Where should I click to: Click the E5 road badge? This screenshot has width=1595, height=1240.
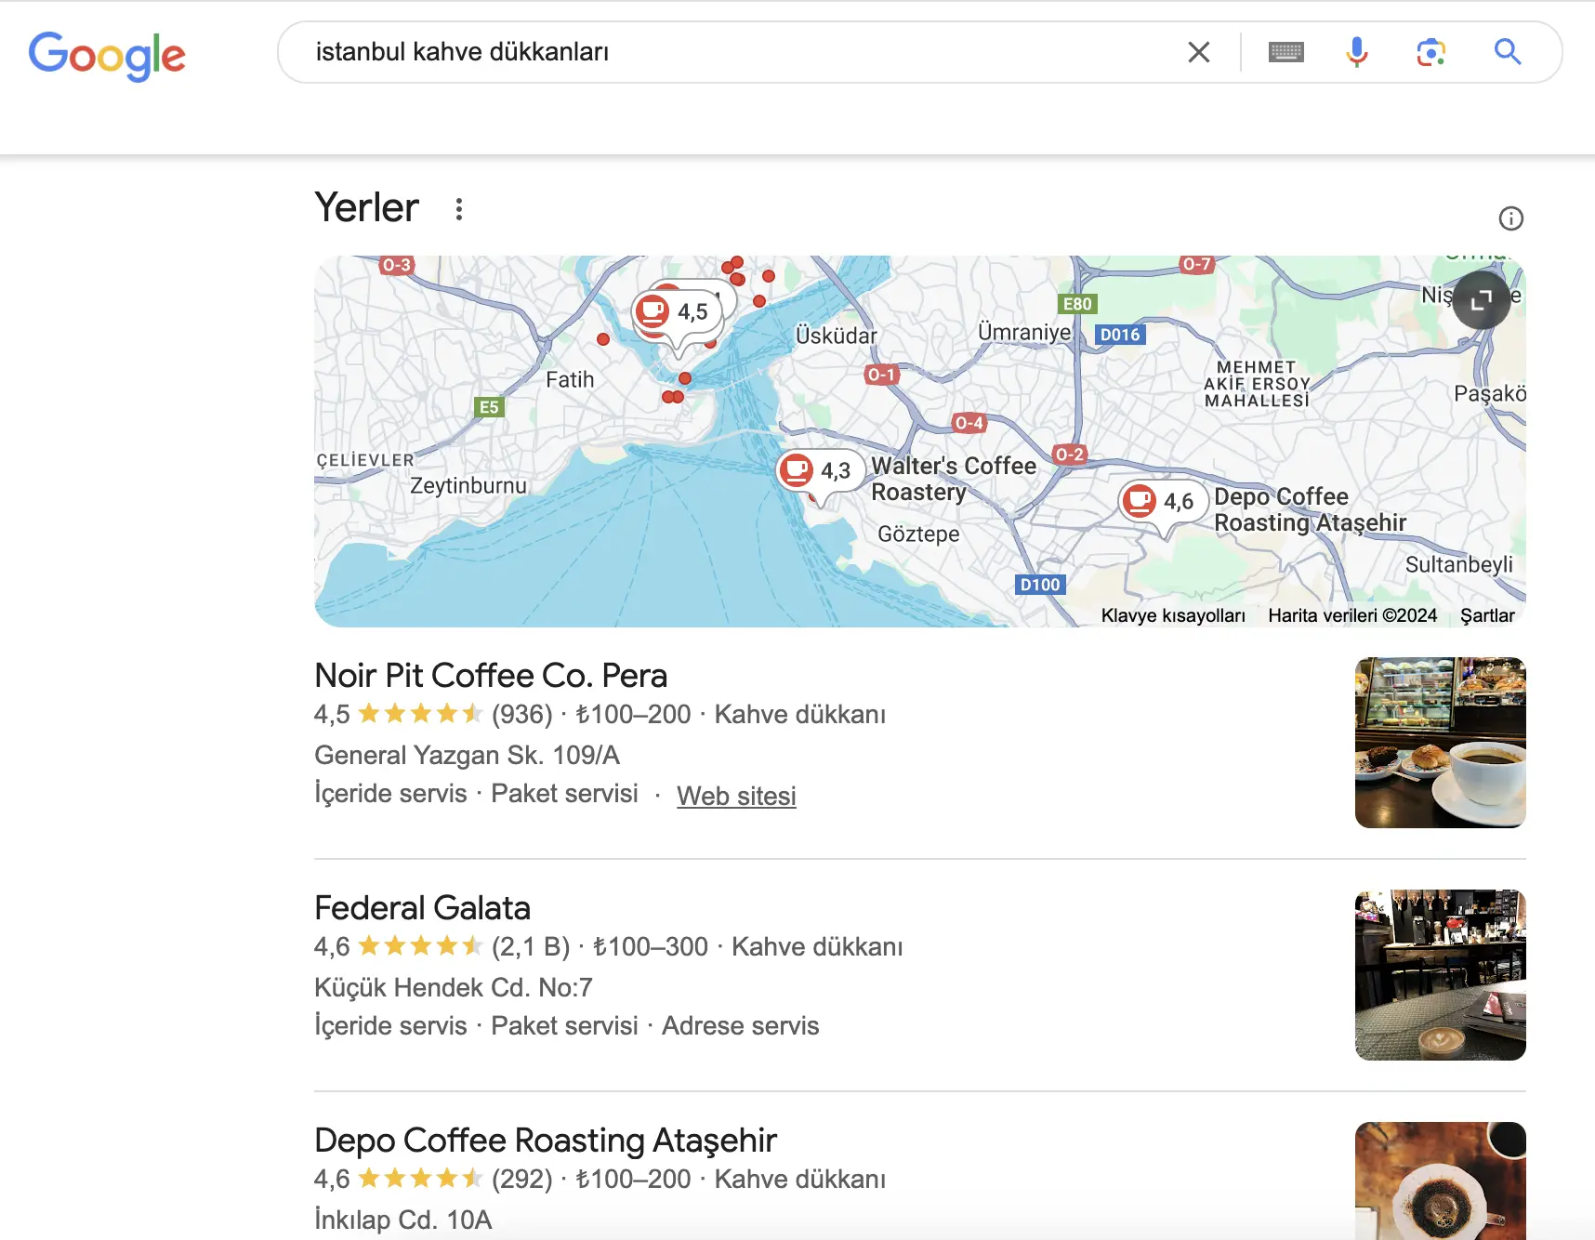[489, 407]
